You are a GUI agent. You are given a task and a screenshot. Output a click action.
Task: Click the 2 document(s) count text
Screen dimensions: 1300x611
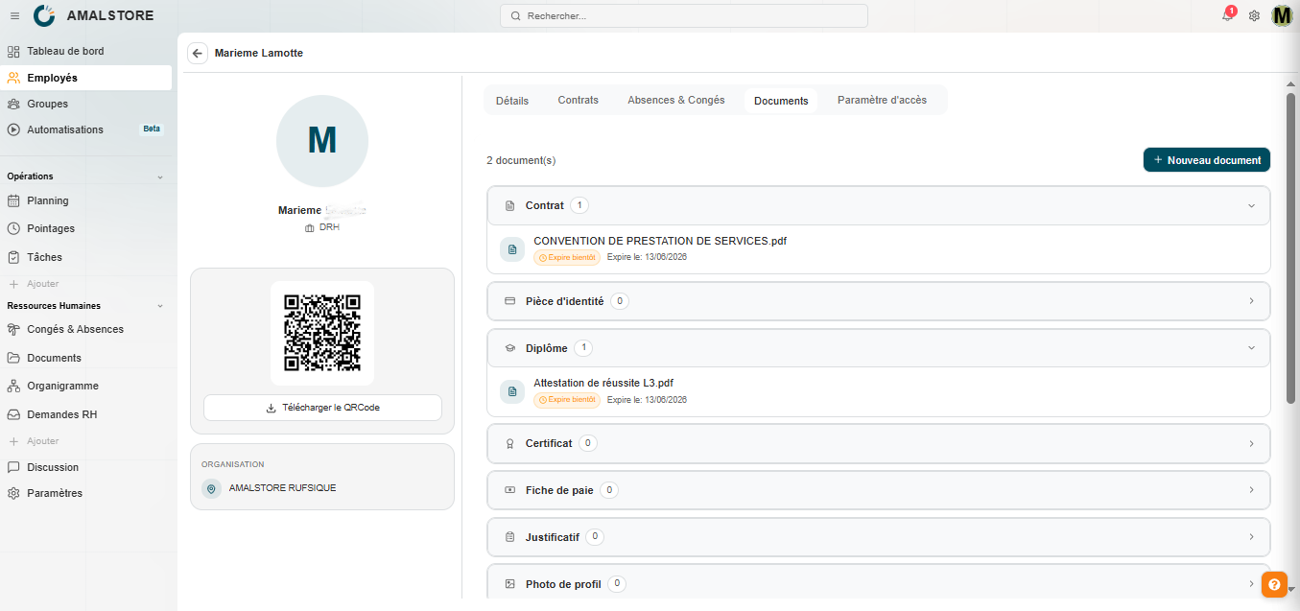521,160
